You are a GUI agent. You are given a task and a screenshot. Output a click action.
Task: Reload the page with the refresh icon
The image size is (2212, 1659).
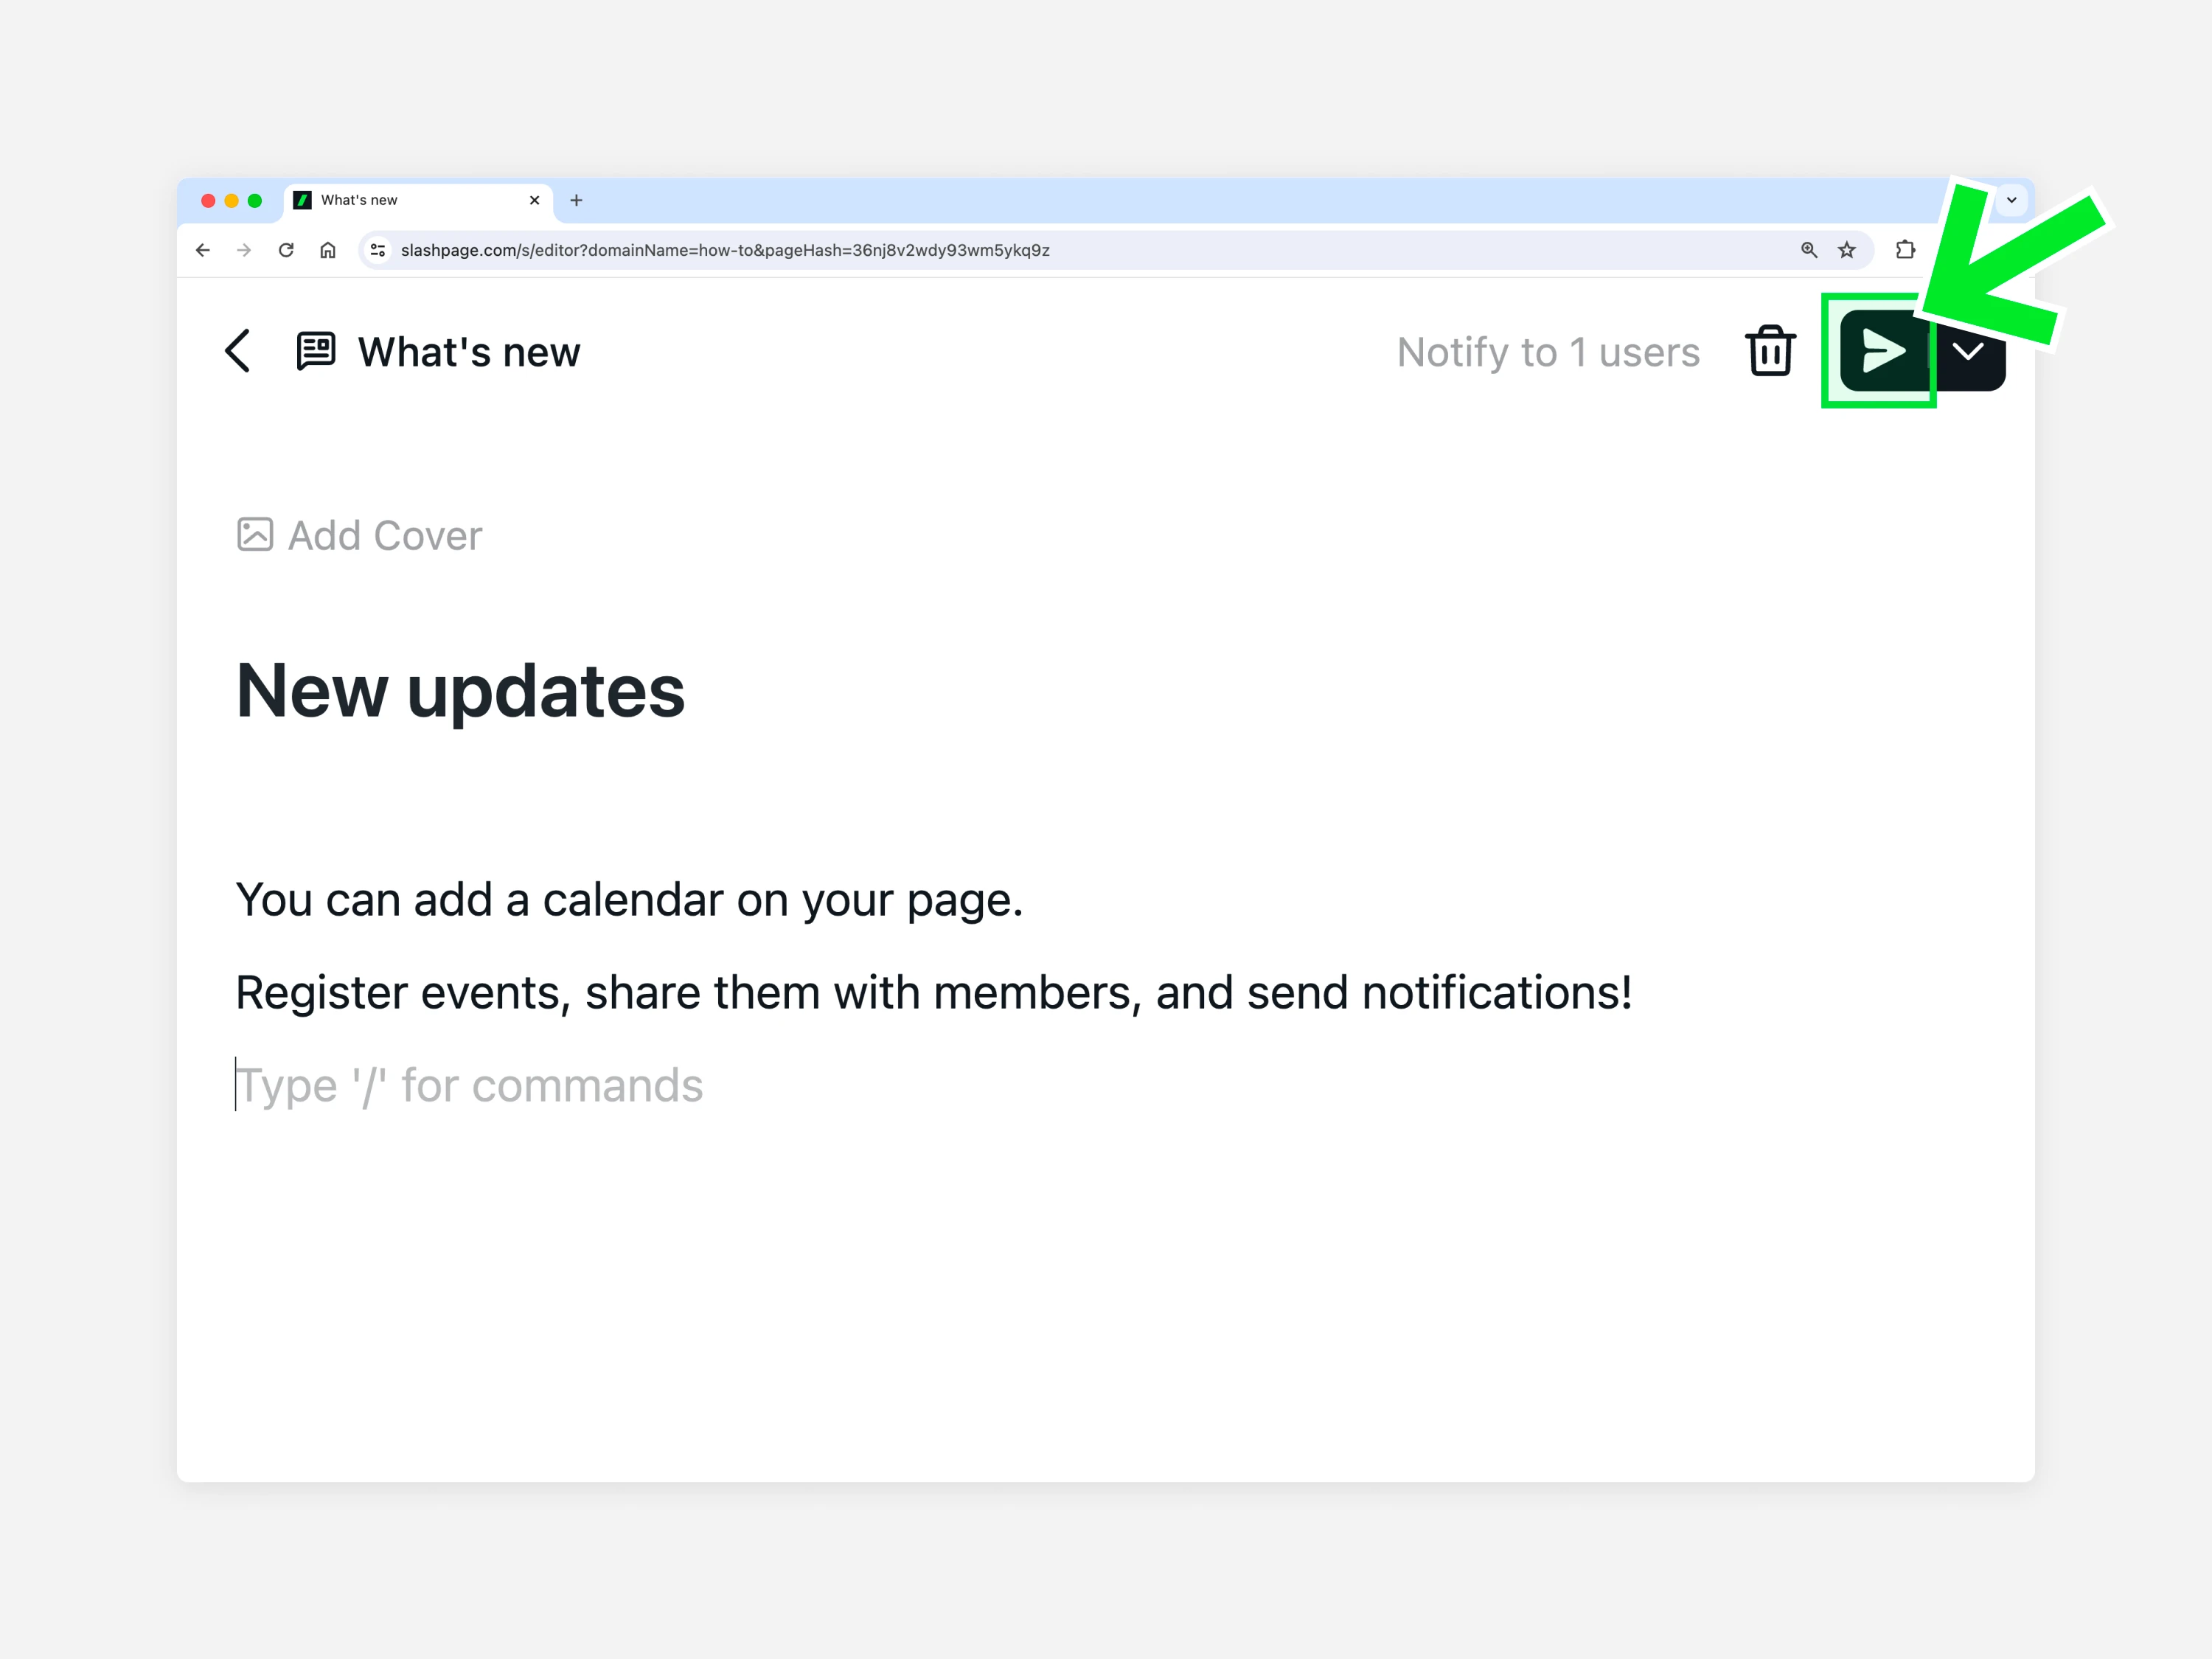coord(286,250)
